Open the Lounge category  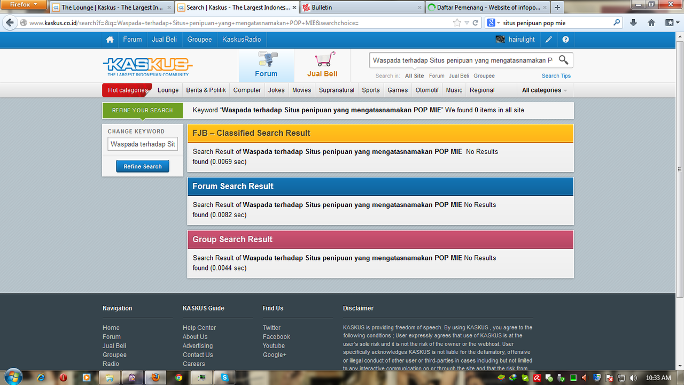(x=168, y=90)
